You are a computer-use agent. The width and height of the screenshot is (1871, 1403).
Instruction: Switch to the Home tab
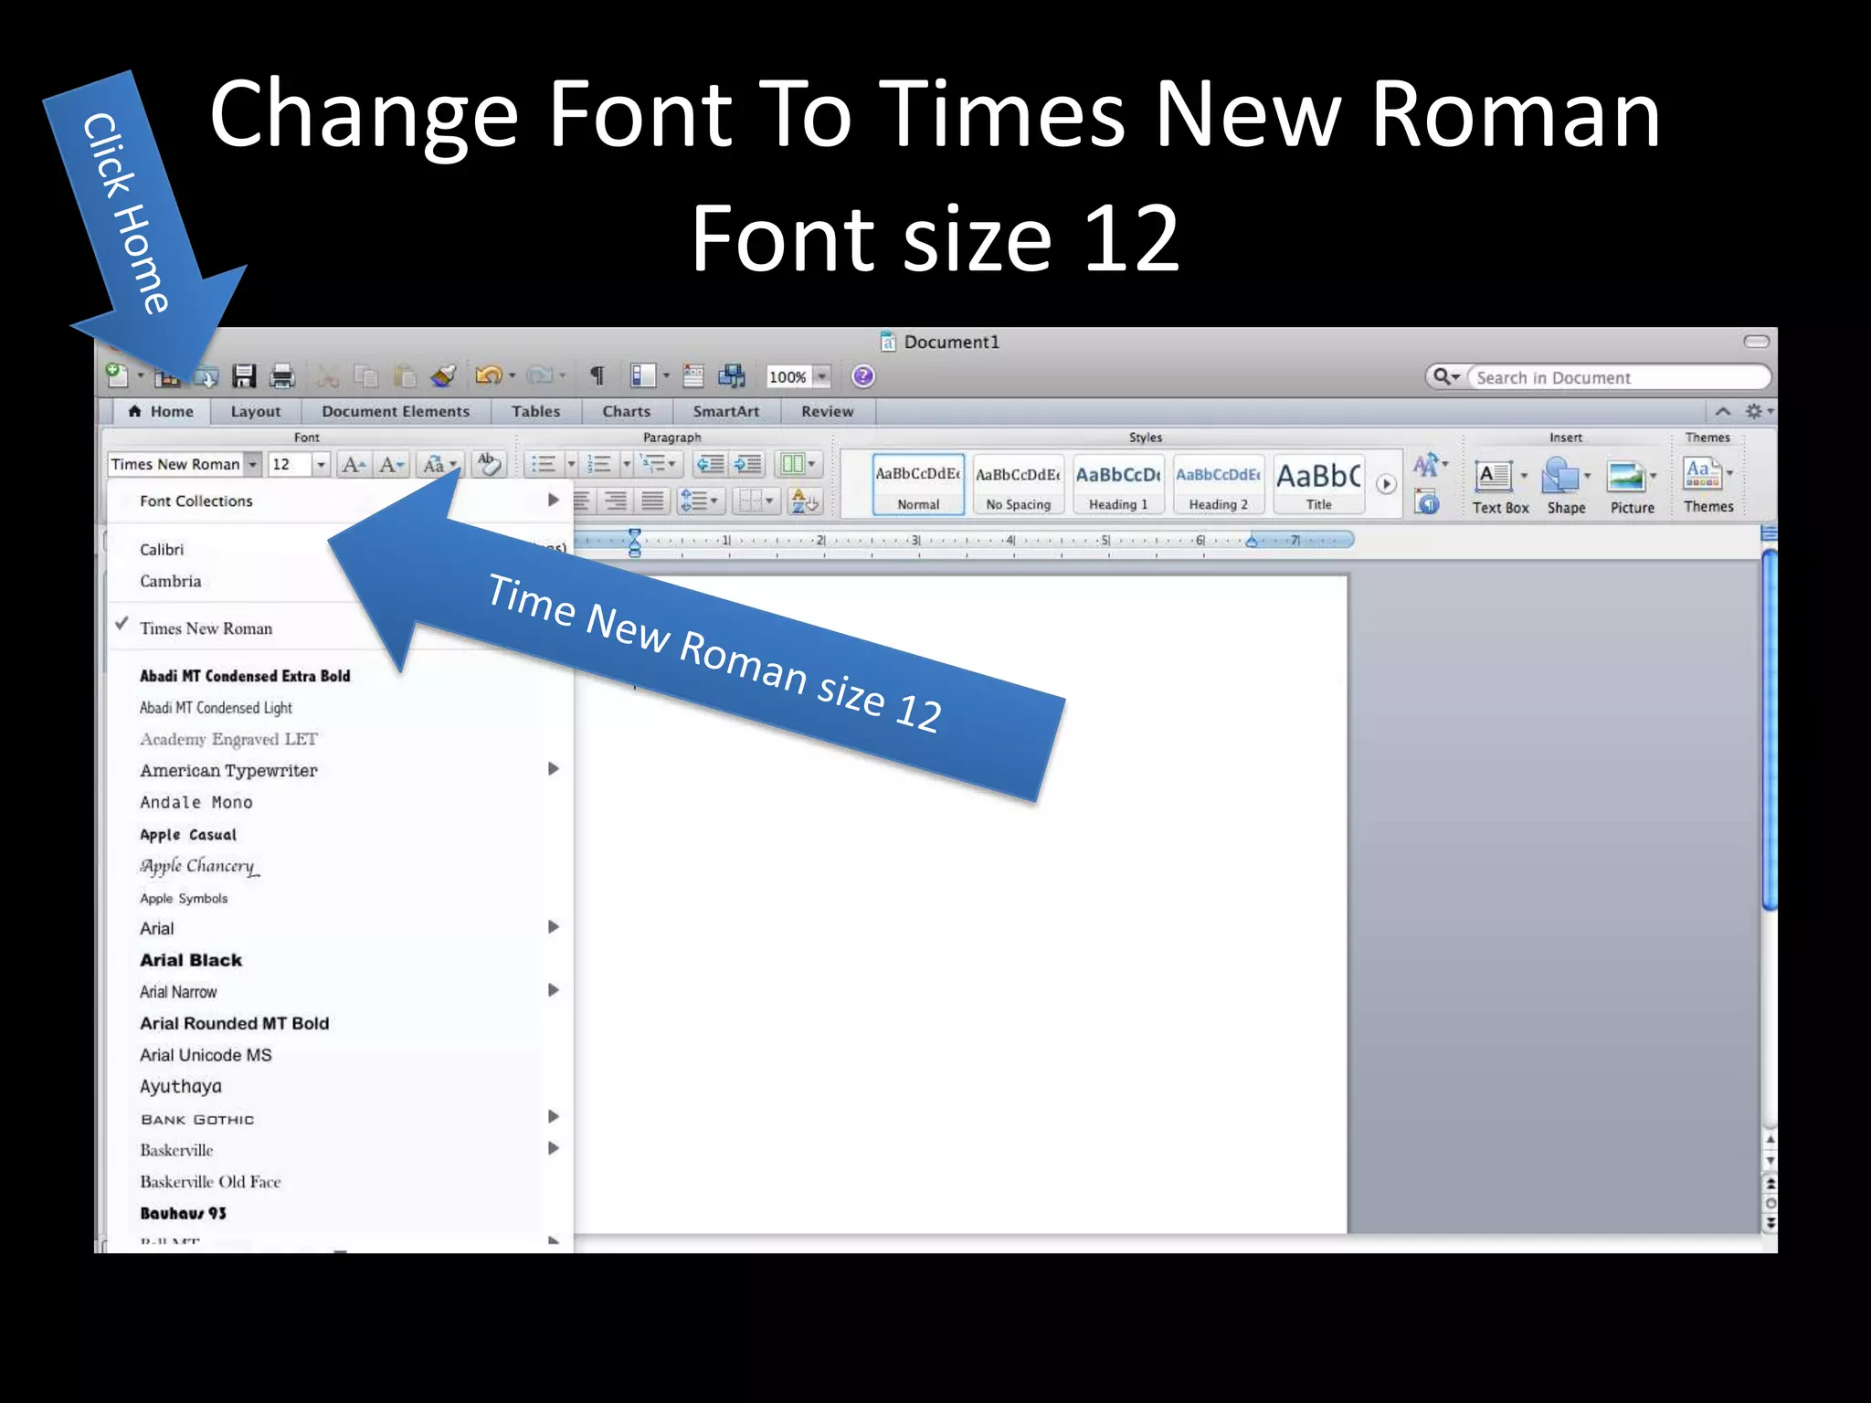tap(161, 411)
